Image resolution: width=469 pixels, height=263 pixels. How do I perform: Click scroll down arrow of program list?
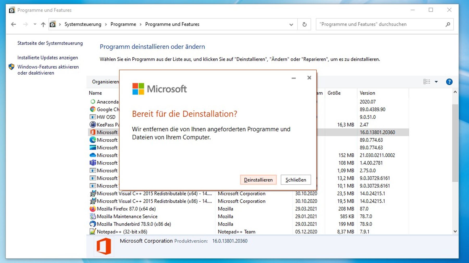click(x=455, y=231)
